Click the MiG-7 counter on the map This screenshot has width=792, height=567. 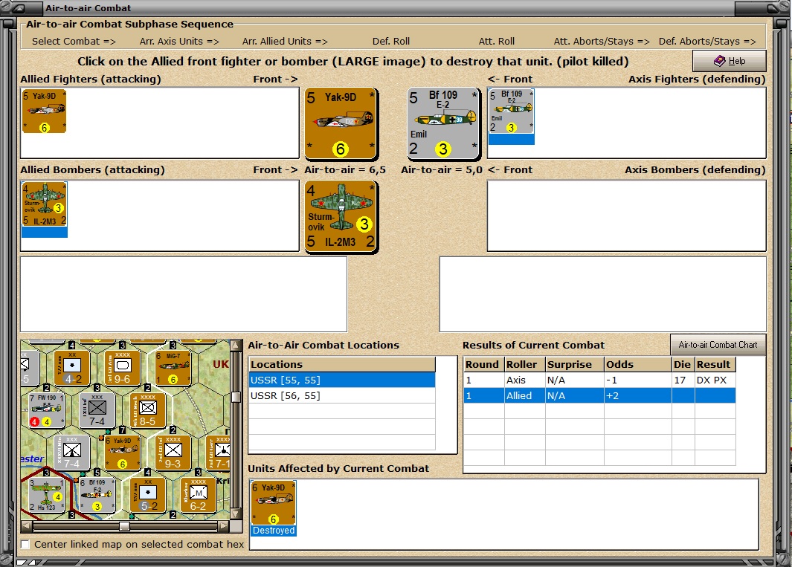[173, 368]
